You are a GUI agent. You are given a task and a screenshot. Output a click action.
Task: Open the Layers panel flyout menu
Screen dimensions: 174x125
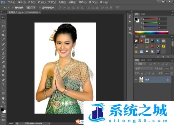tap(172, 60)
